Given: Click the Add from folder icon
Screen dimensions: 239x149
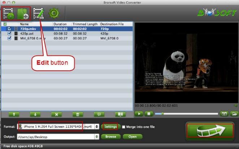Looking at the screenshot, I should pos(23,14).
